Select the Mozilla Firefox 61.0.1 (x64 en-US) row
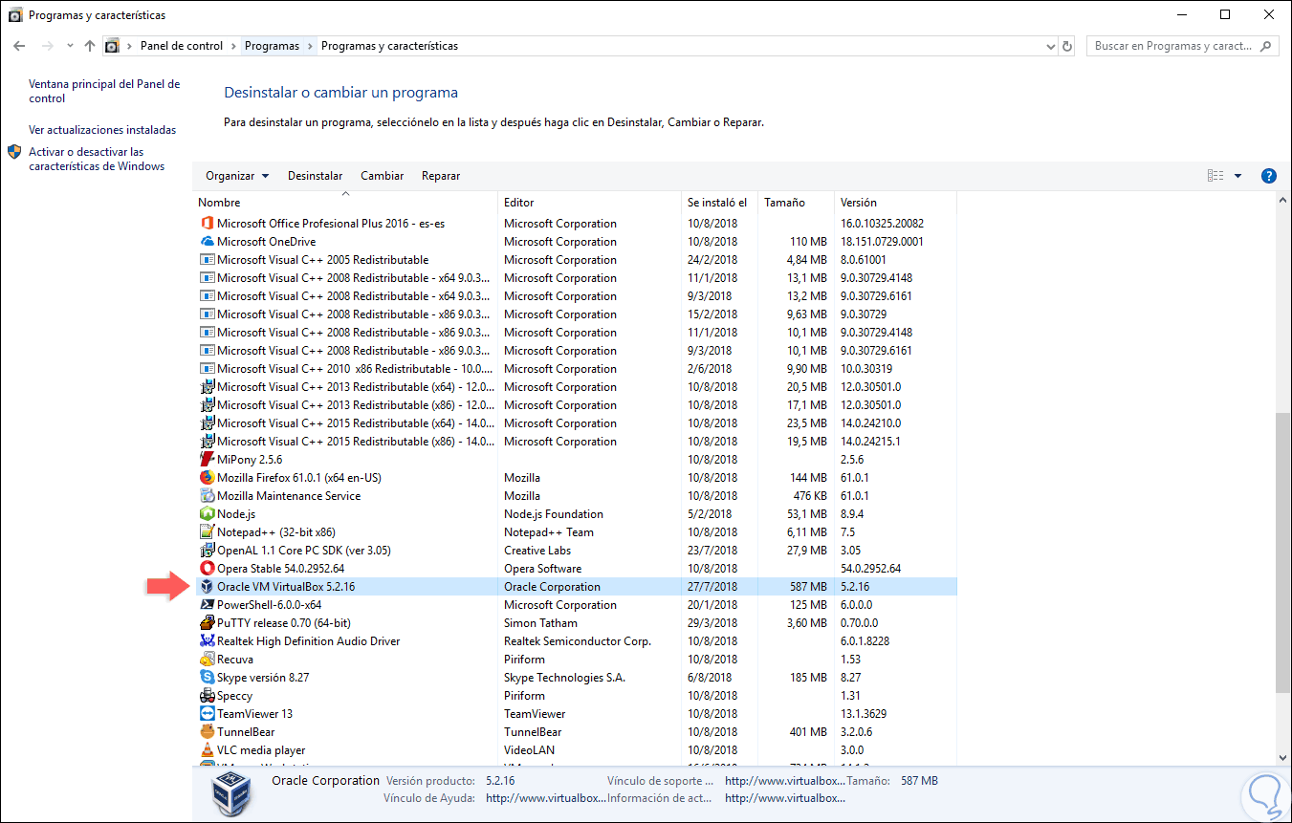1292x823 pixels. tap(576, 478)
